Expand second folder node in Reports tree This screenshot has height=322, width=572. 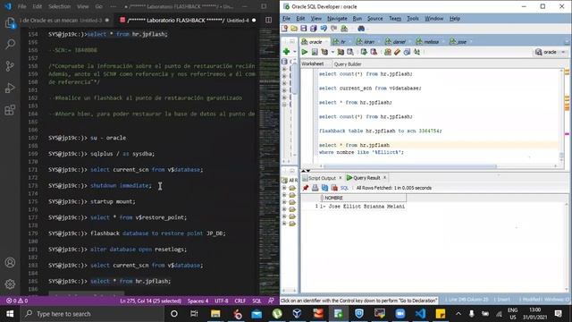(284, 195)
